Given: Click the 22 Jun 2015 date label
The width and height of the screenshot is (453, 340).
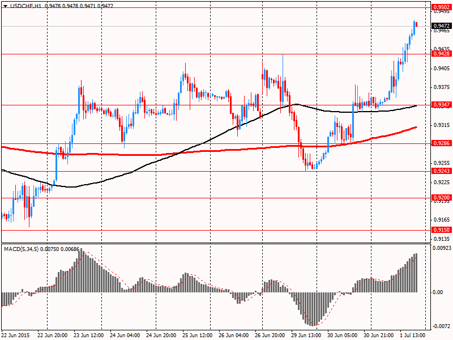Looking at the screenshot, I should point(15,335).
